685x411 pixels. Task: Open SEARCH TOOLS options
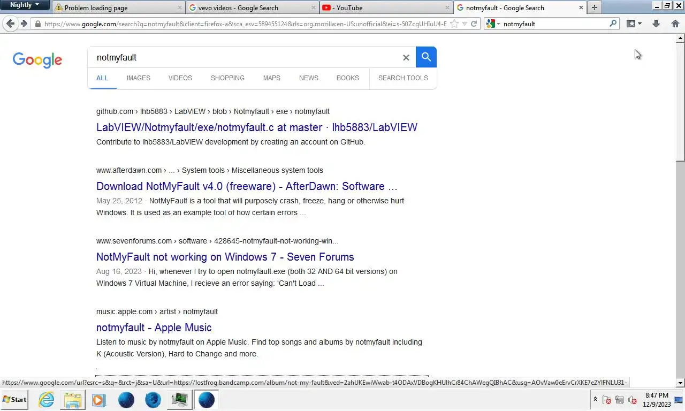(x=403, y=78)
